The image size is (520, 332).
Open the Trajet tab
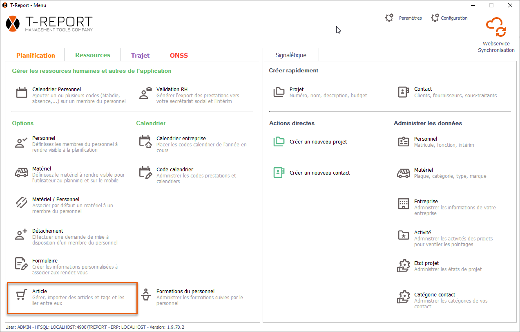coord(140,55)
